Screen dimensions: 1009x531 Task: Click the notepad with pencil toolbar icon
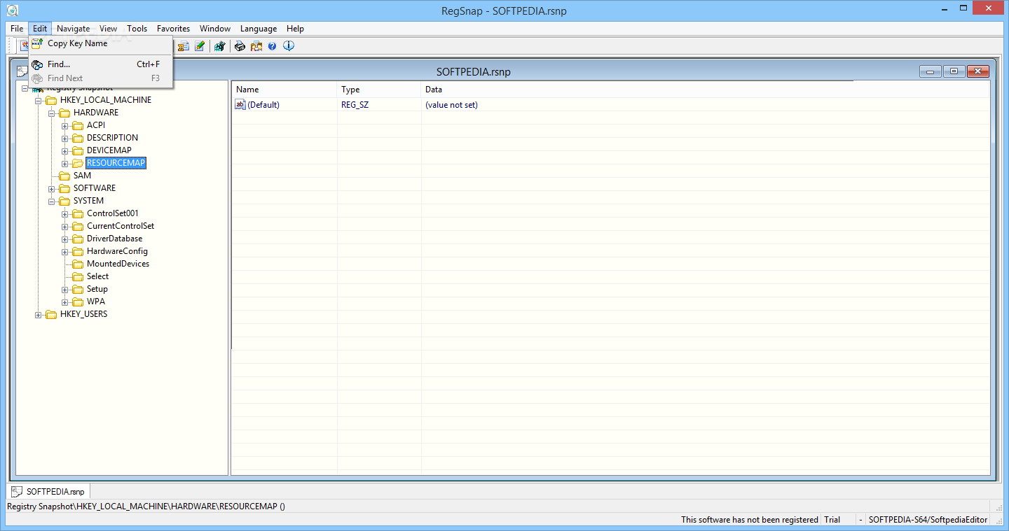pyautogui.click(x=200, y=46)
